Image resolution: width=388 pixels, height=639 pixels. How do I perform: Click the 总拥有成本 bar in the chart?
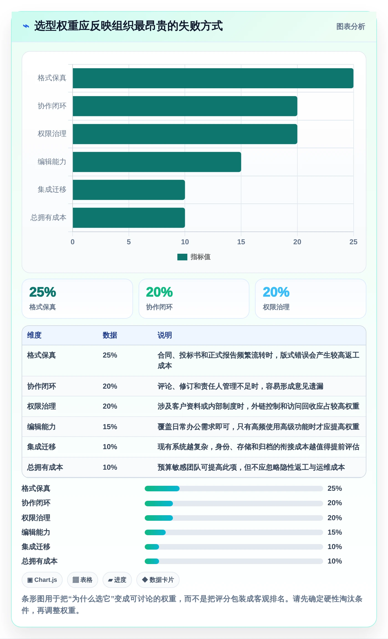pos(129,218)
